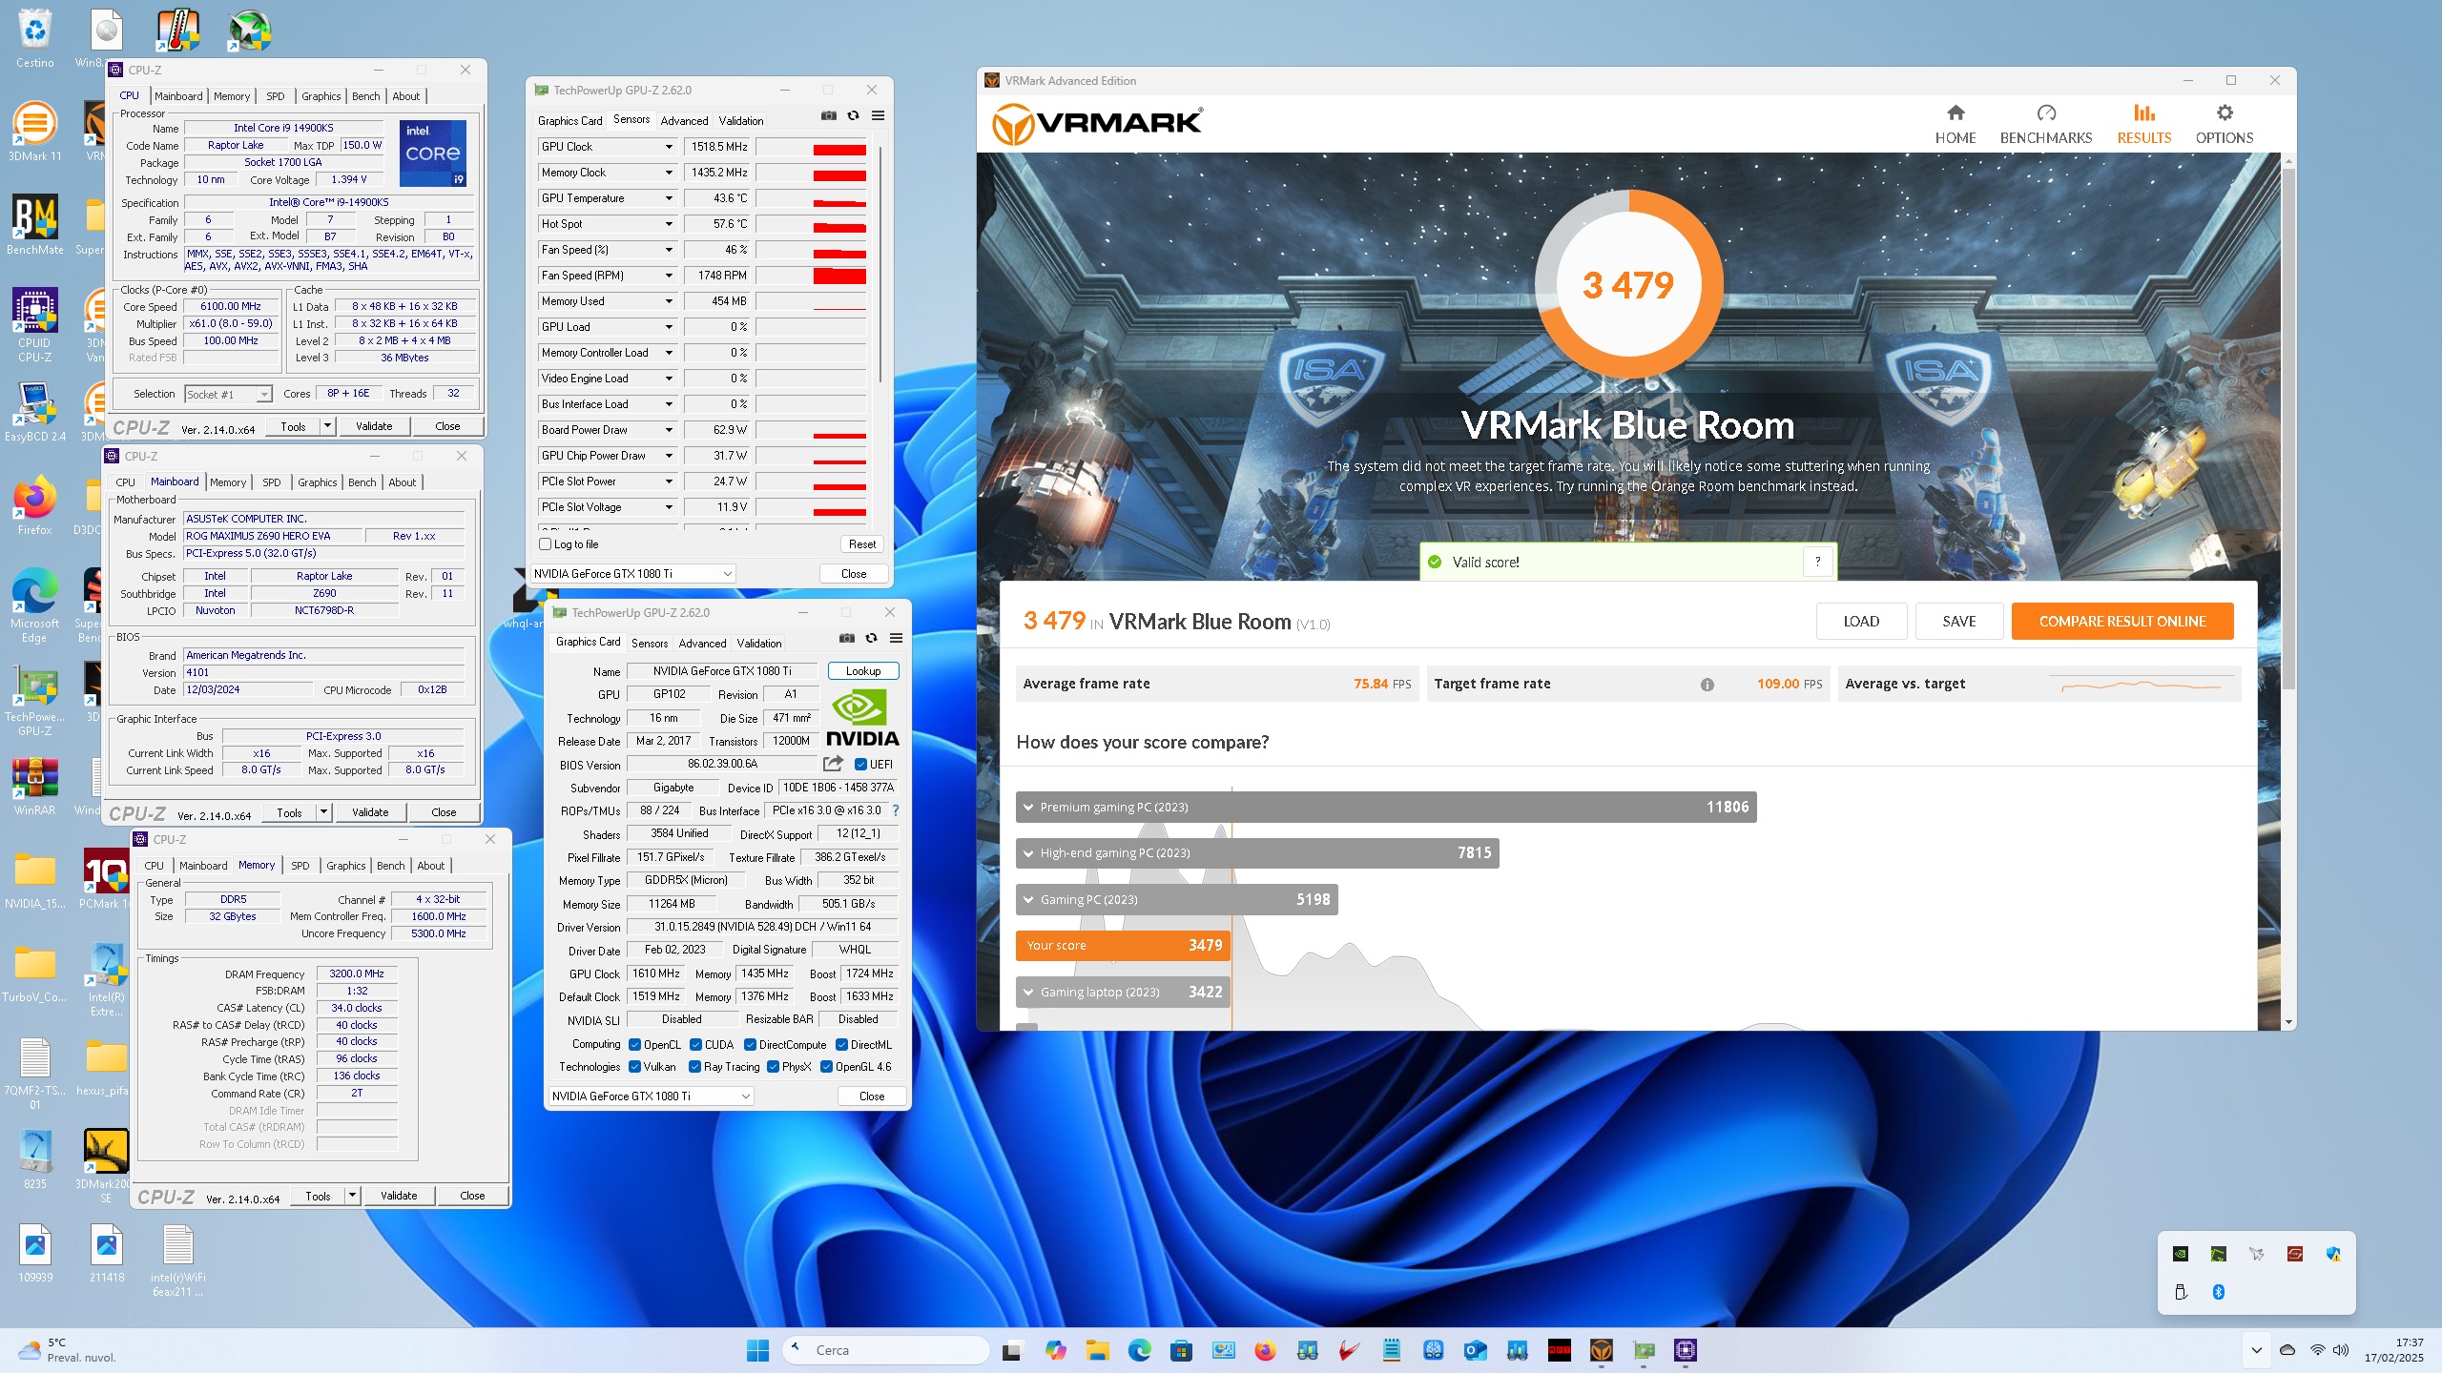Open Validation tab in GPU-Z Graphics Card window

pos(758,644)
